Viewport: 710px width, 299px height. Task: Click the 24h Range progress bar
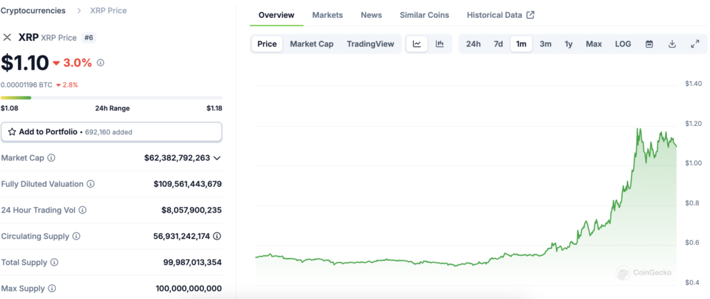(111, 98)
